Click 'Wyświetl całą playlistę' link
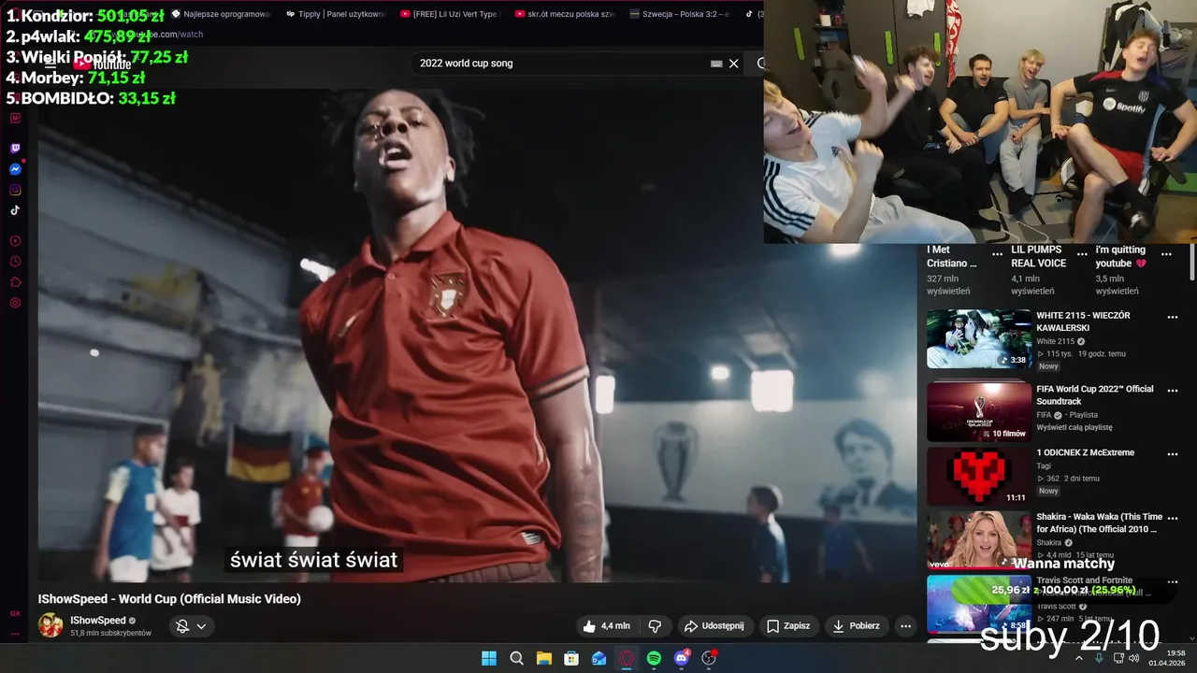Viewport: 1197px width, 673px height. point(1074,427)
